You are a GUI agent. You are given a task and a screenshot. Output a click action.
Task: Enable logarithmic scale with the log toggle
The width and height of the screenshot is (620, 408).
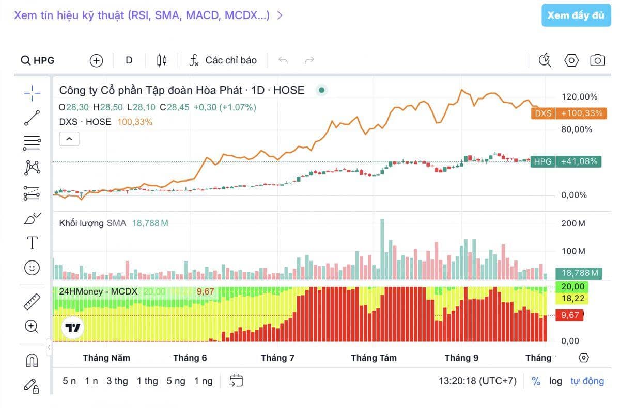[x=555, y=381]
